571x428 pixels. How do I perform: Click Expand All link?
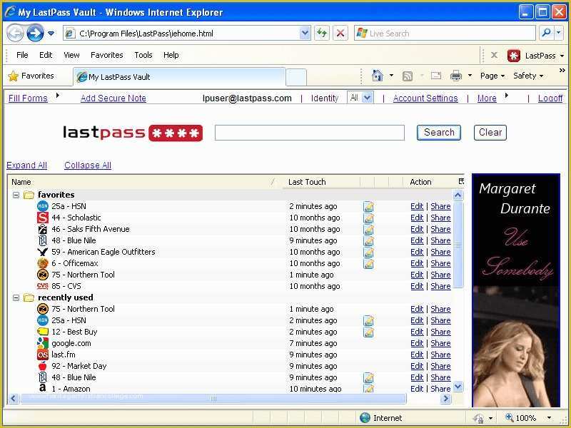pyautogui.click(x=26, y=165)
